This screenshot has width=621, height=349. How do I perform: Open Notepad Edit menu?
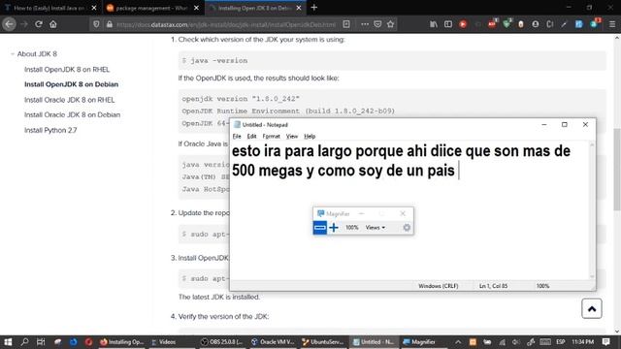coord(252,136)
